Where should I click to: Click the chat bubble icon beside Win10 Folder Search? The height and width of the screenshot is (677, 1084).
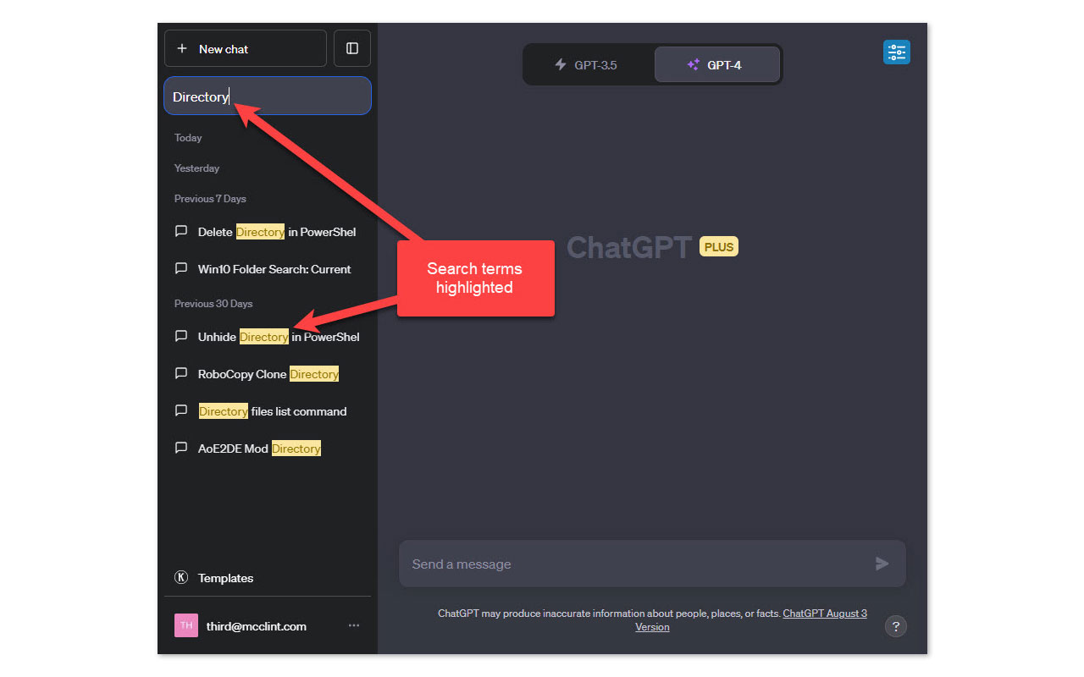(180, 268)
